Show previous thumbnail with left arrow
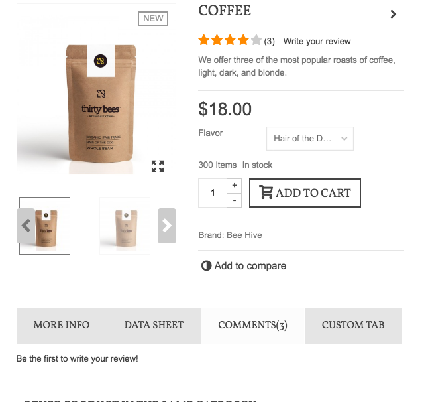Image resolution: width=424 pixels, height=402 pixels. [x=26, y=226]
